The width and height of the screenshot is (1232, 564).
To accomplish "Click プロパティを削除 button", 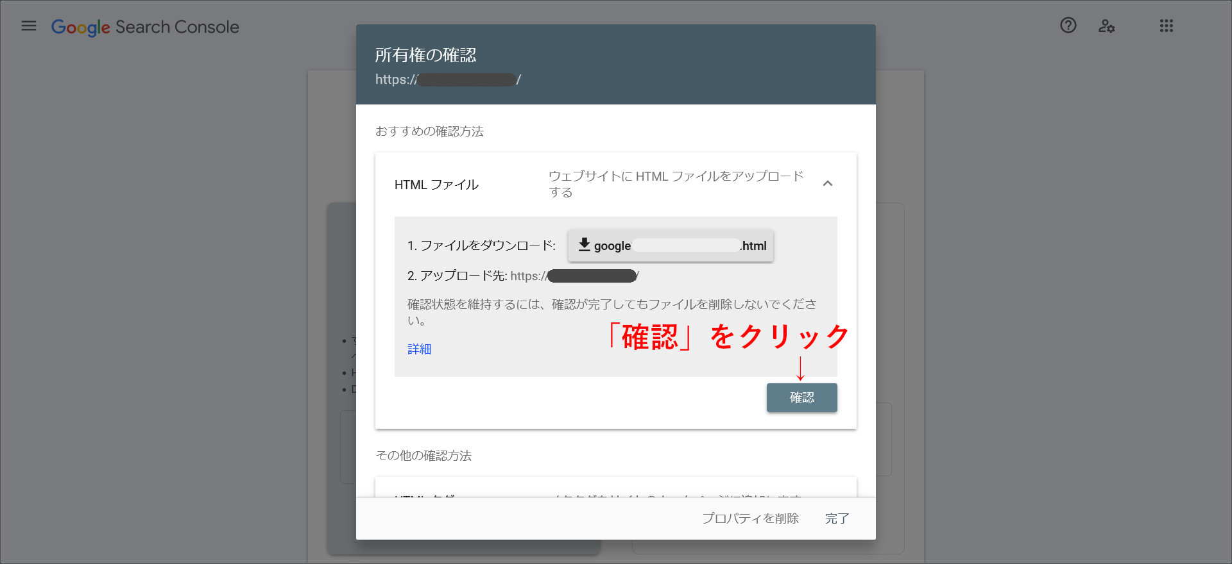I will tap(750, 518).
